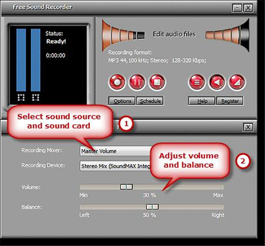Click the Recording Device: label
The image size is (265, 246).
click(x=43, y=165)
